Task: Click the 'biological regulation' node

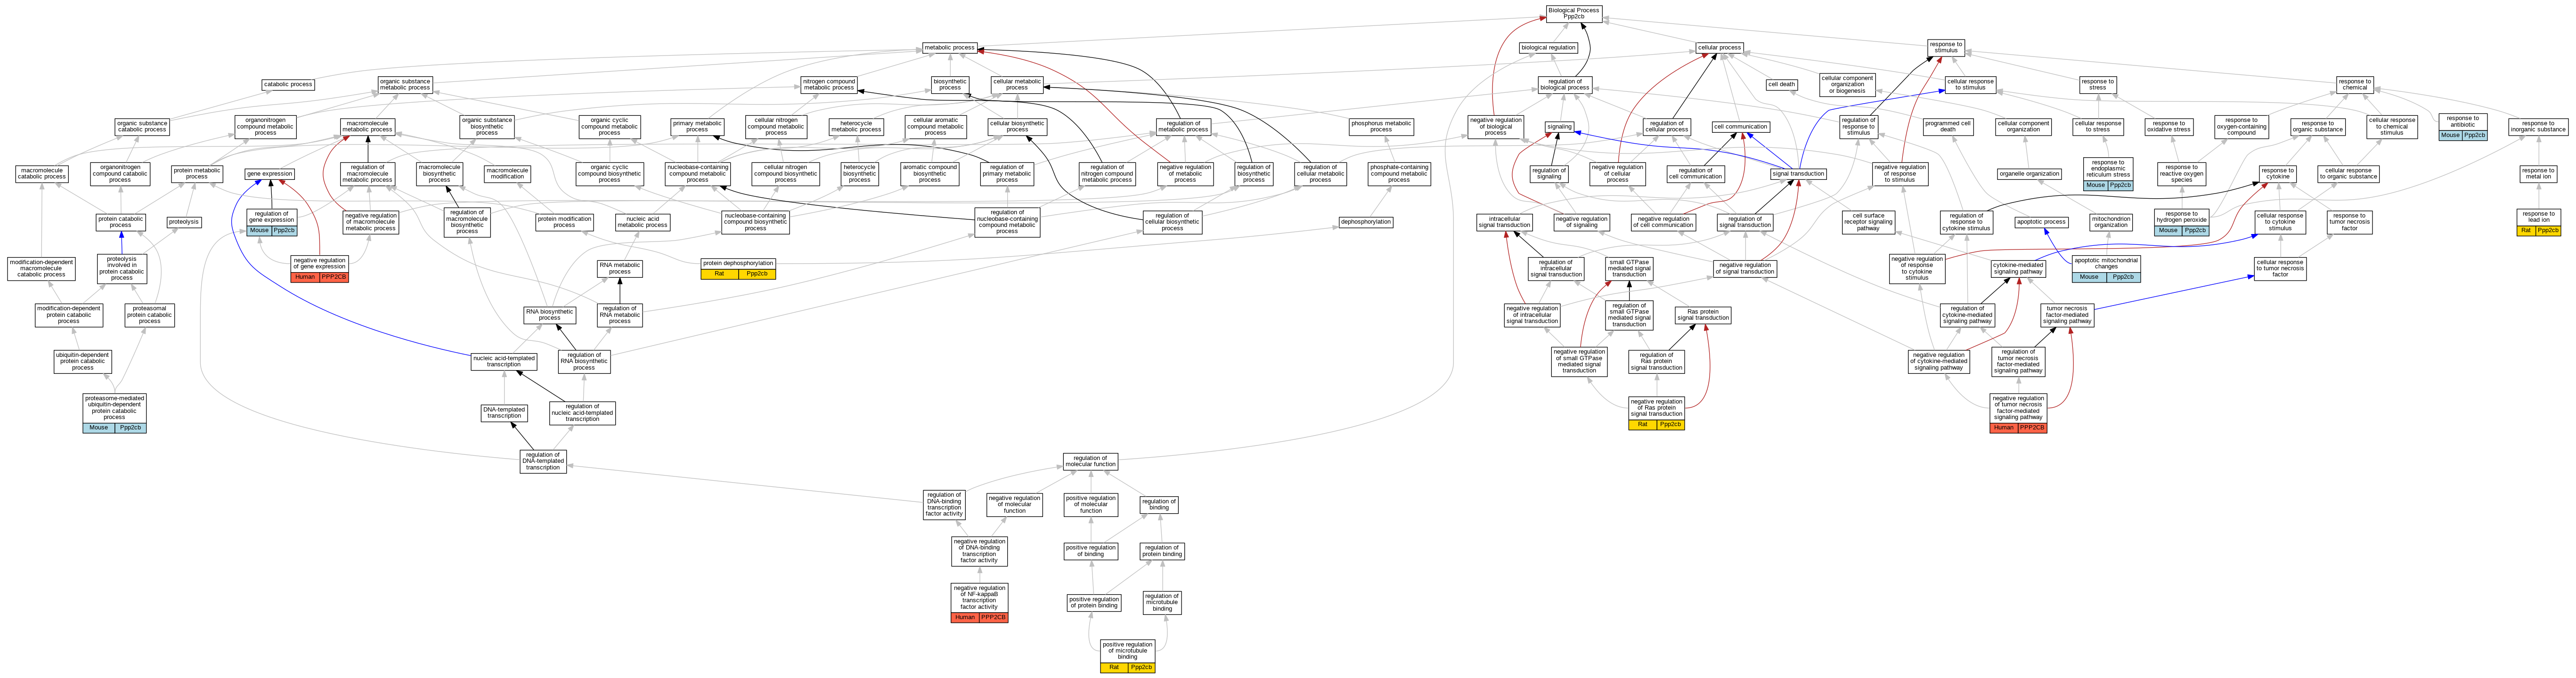Action: [1548, 47]
